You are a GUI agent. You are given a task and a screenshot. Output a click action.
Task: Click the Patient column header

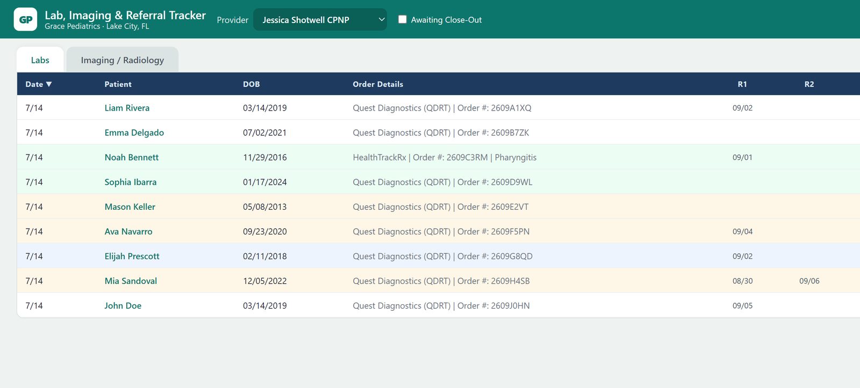118,84
